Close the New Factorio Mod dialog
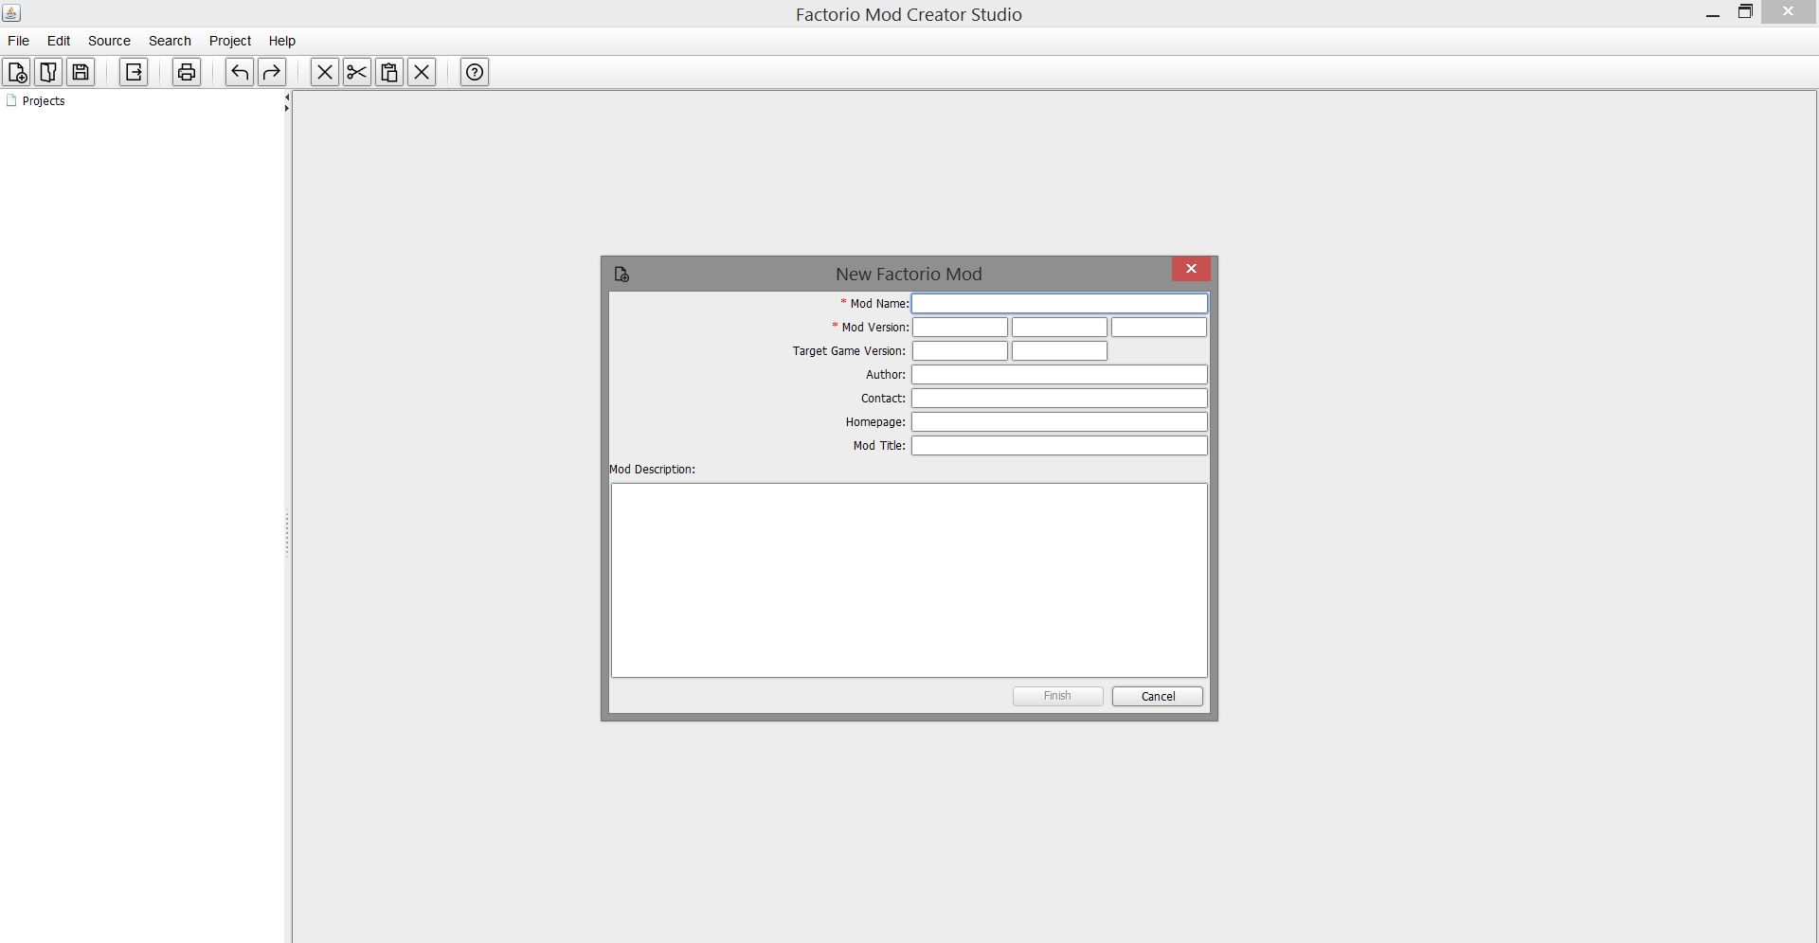Screen dimensions: 1819x943 (x=1191, y=270)
